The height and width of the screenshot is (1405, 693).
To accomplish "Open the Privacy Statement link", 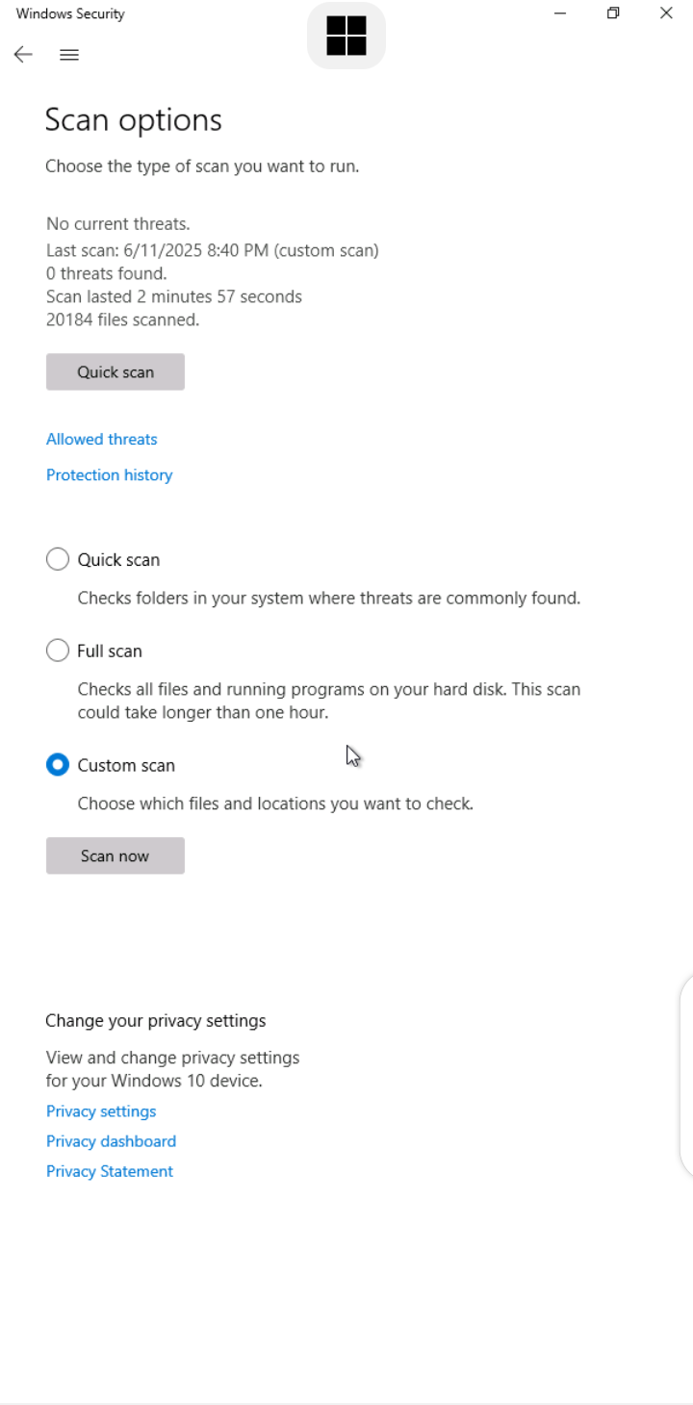I will [x=110, y=1170].
